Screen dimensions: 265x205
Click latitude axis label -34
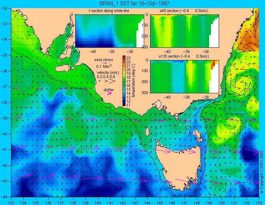(x=4, y=39)
